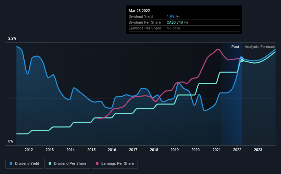Viewport: 281px width, 174px height.
Task: Click the teal Dividend Per Share legend dot
Action: 50,163
